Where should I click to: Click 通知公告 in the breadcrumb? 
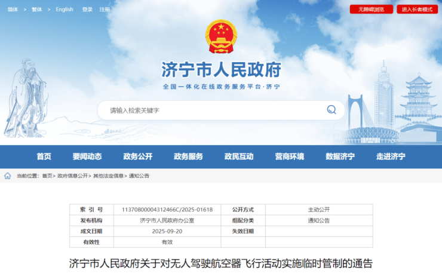pyautogui.click(x=139, y=176)
